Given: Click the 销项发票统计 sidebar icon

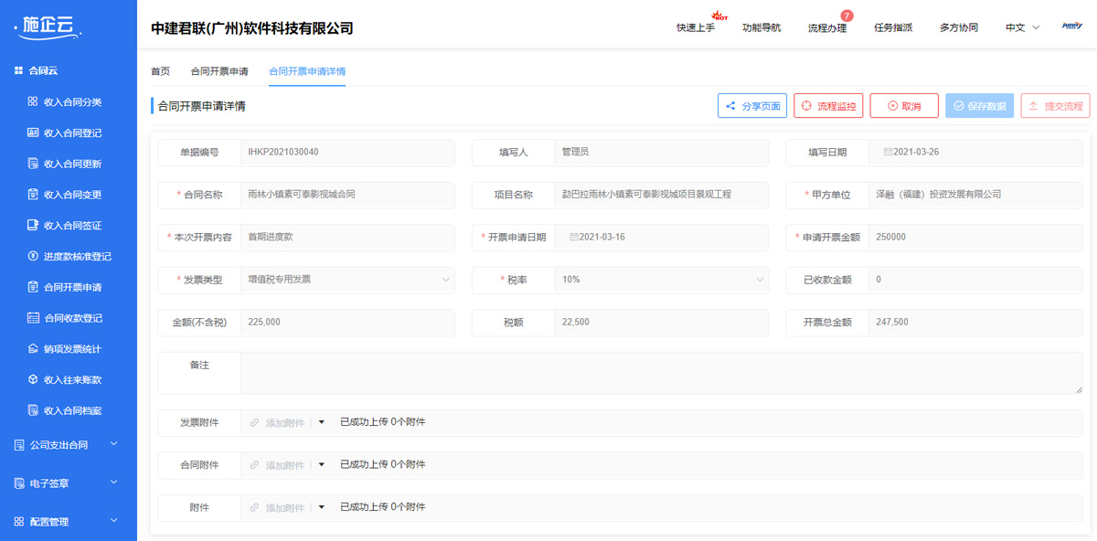Looking at the screenshot, I should tap(33, 348).
